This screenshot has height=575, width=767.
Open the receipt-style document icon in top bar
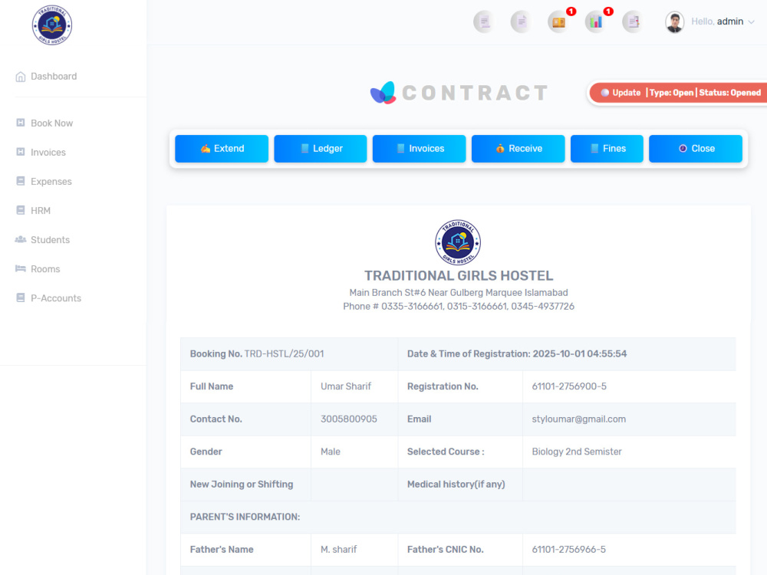pos(484,21)
